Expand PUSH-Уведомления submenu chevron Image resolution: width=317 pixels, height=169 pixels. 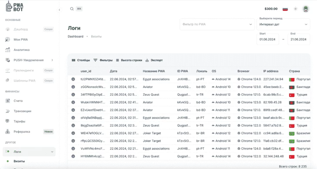[52, 60]
